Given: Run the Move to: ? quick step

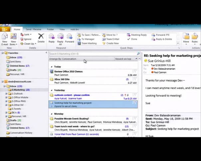Looking at the screenshot, I should [x=110, y=35].
